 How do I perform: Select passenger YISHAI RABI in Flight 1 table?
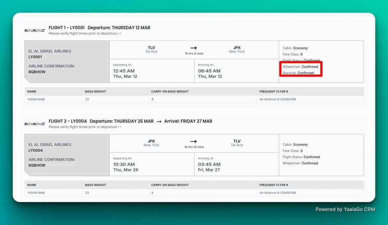(36, 99)
